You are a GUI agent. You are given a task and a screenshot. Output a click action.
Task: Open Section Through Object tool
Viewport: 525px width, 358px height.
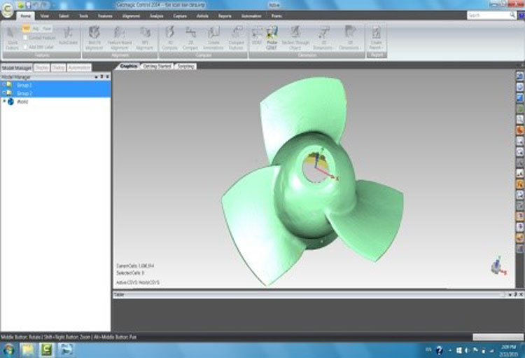pos(295,39)
